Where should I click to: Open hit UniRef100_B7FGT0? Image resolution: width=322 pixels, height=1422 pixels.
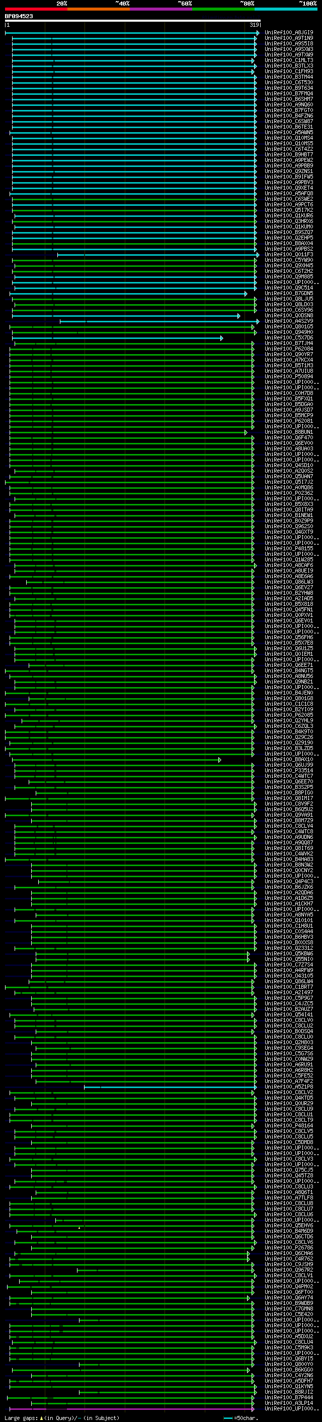[289, 110]
